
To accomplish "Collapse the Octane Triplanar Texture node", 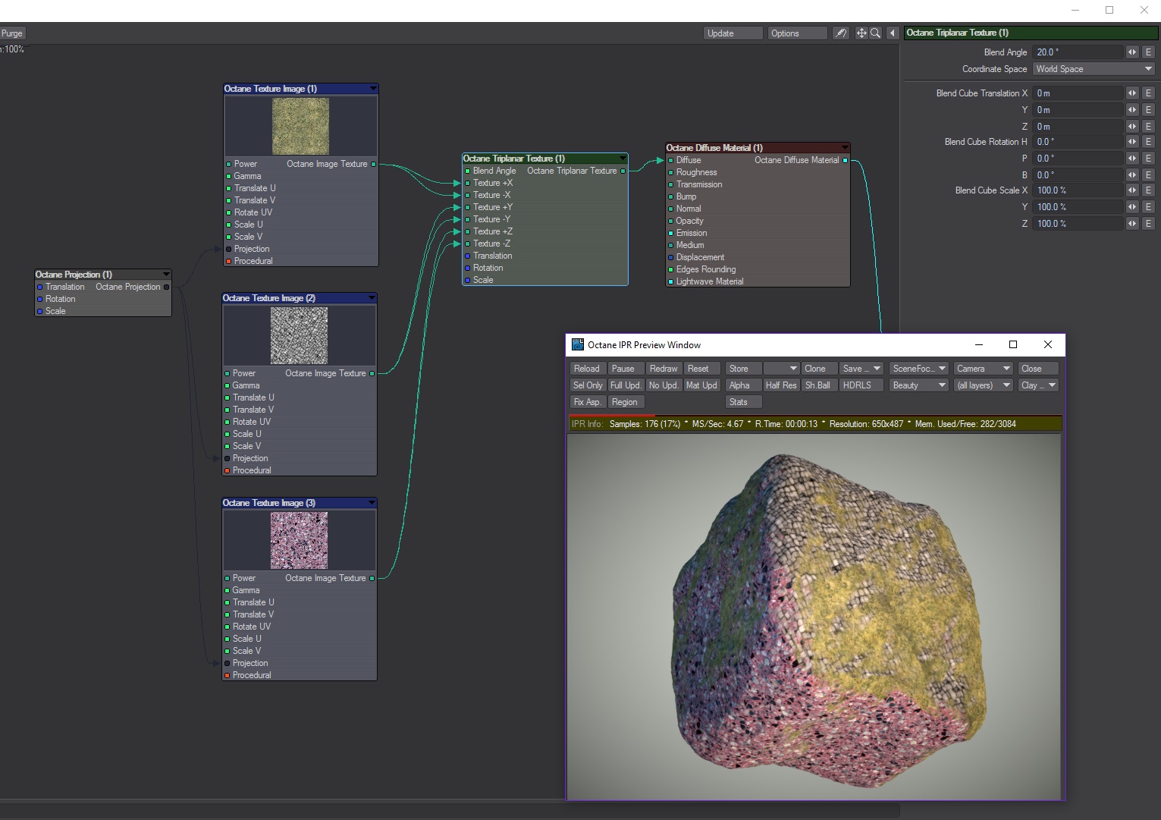I will click(623, 159).
